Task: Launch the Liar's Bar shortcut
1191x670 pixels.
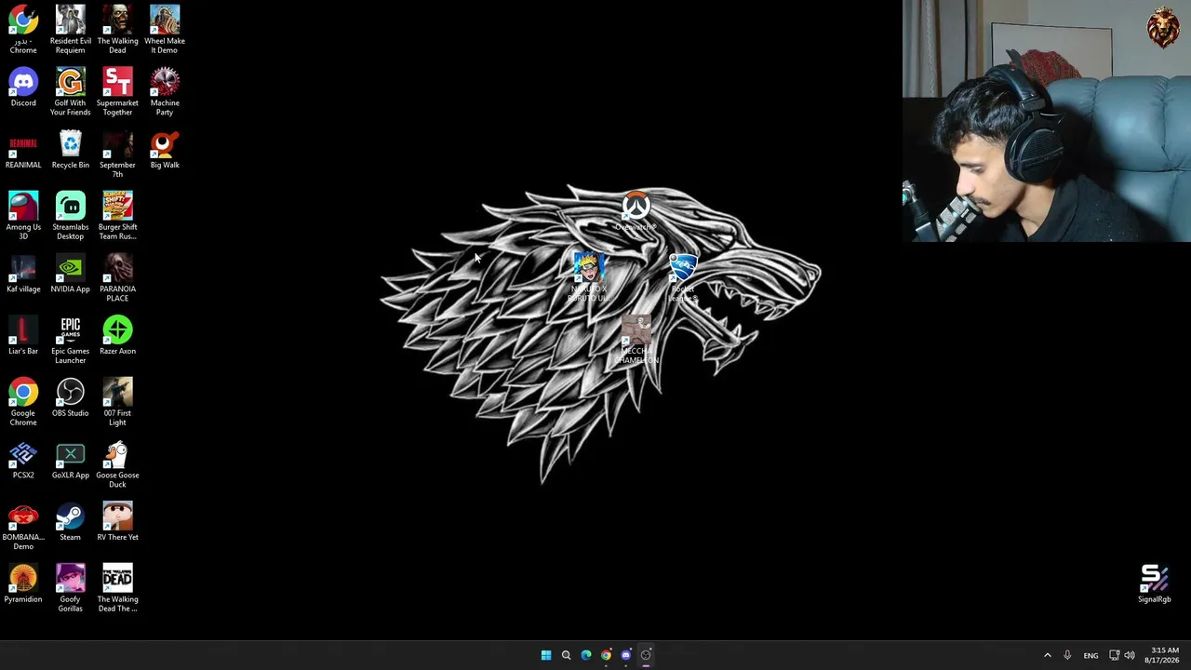Action: click(x=23, y=336)
